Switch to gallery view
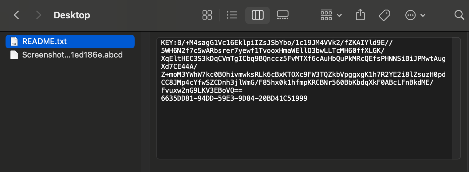 click(x=282, y=15)
